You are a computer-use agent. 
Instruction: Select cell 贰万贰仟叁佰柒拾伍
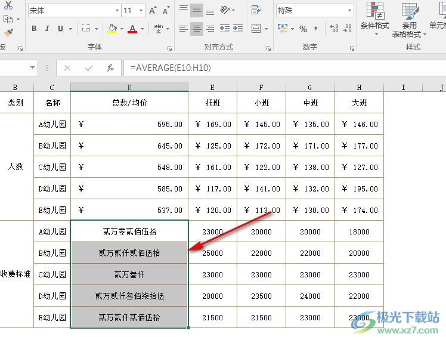(129, 296)
